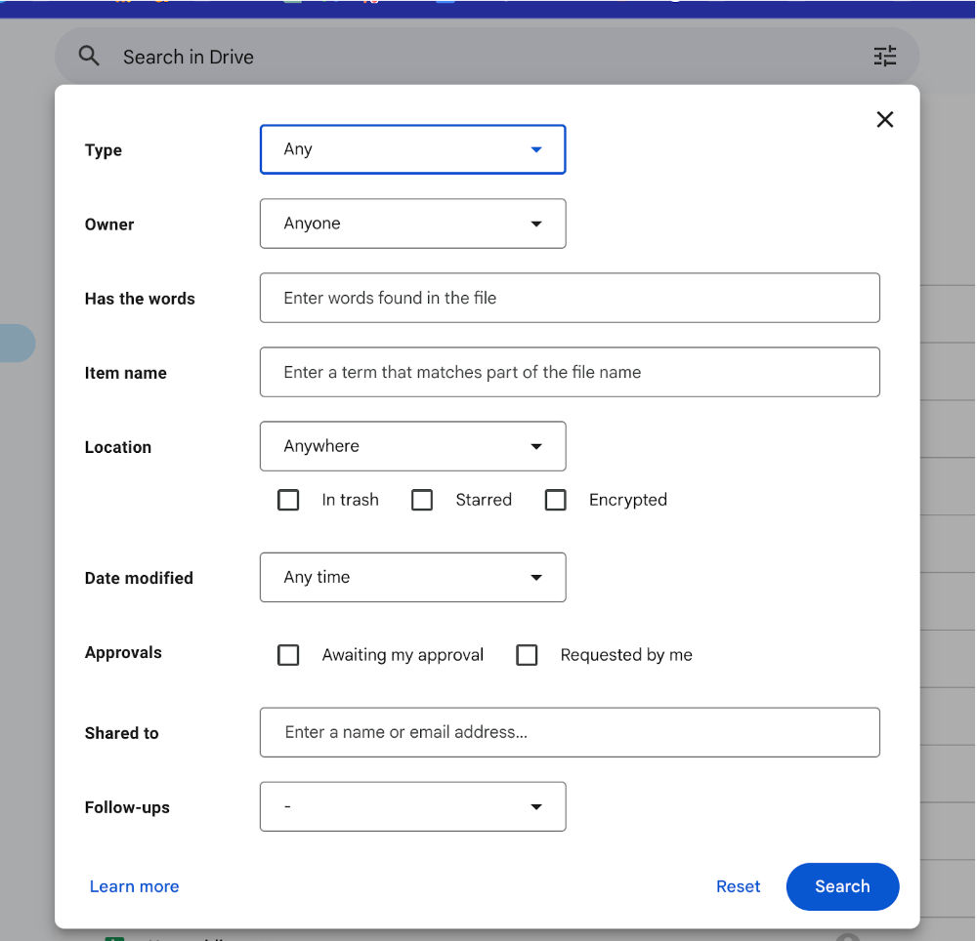Open the Location dropdown showing Anywhere
Image resolution: width=977 pixels, height=941 pixels.
[x=412, y=446]
